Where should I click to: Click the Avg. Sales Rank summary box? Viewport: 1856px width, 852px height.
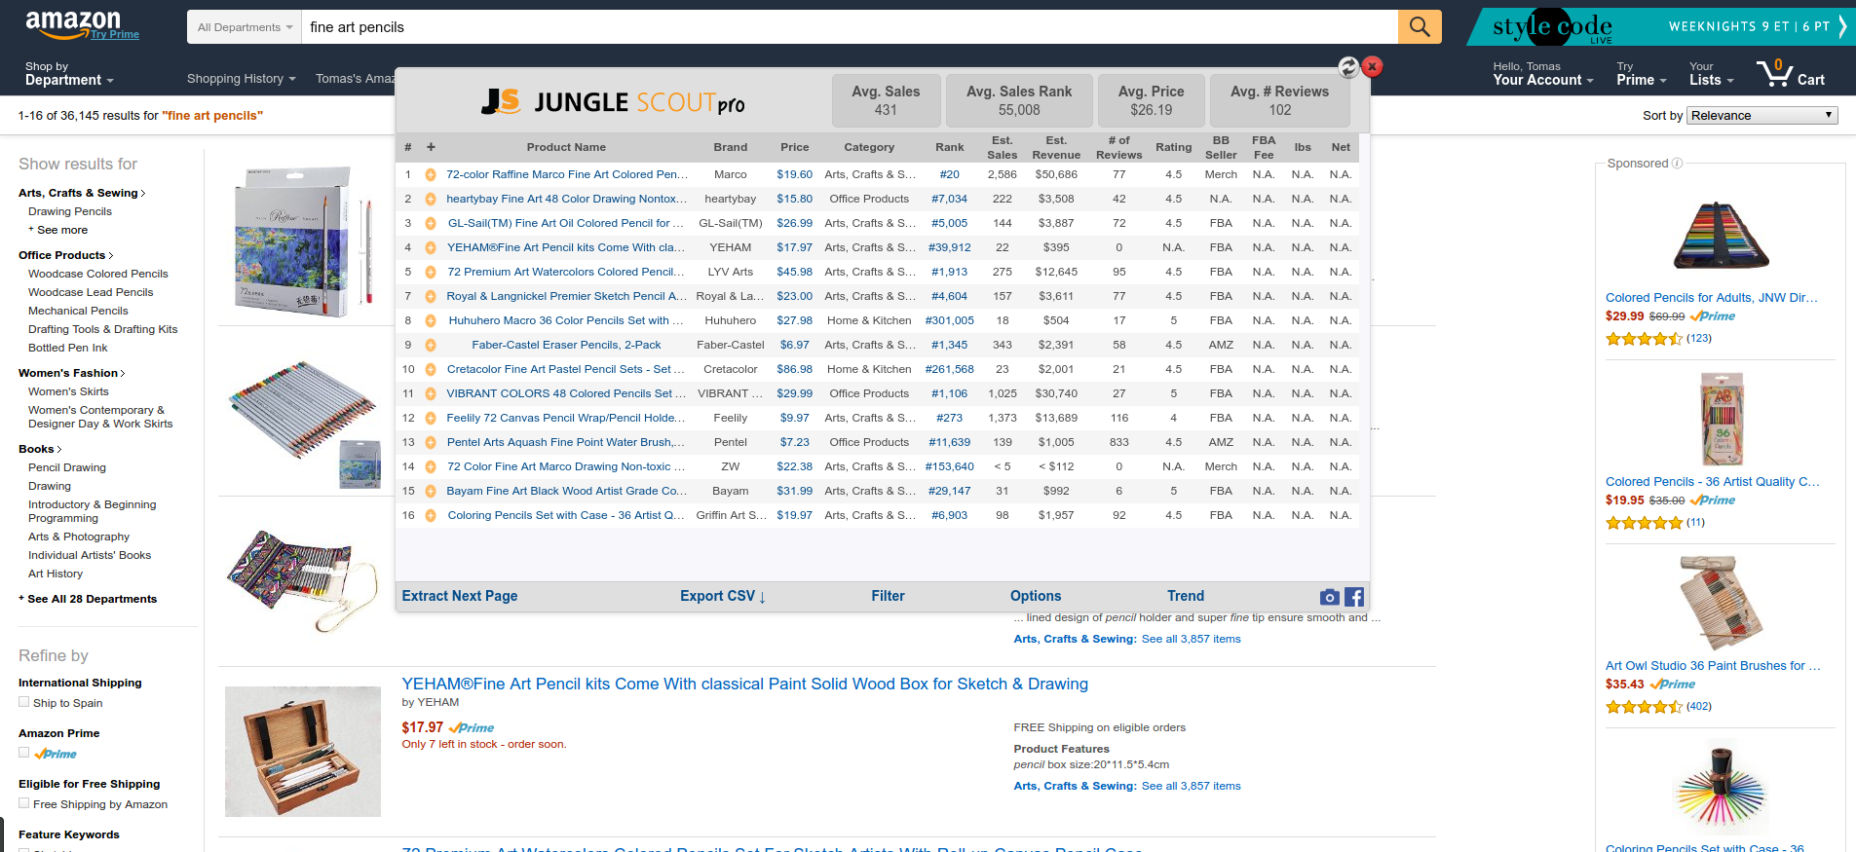1019,100
